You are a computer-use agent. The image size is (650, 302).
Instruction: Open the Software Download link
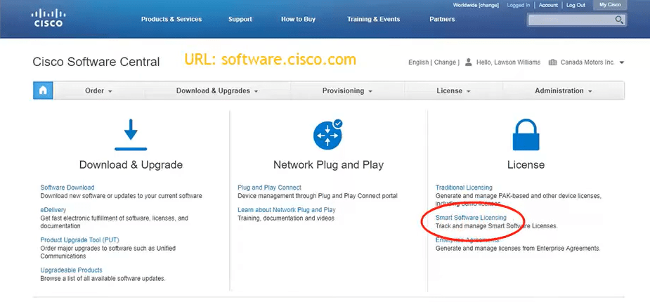click(x=67, y=188)
